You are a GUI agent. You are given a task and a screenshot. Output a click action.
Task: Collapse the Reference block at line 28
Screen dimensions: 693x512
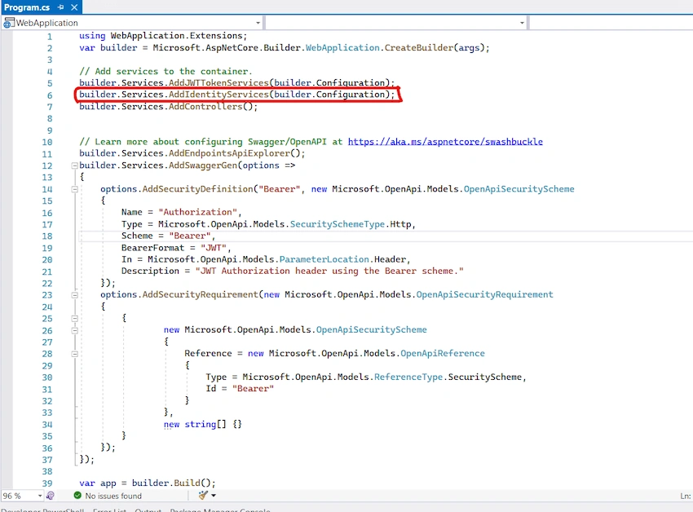pos(75,354)
